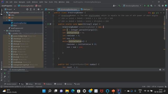168x94 pixels.
Task: Open the Navigate menu
Action: pyautogui.click(x=22, y=2)
